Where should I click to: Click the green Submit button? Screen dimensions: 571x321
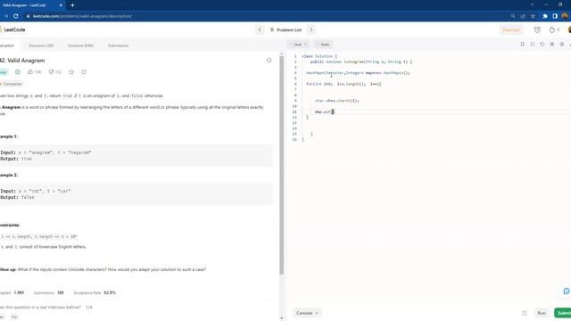563,313
